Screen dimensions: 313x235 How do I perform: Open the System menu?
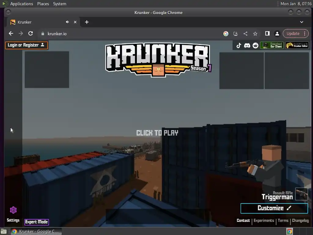coord(60,4)
